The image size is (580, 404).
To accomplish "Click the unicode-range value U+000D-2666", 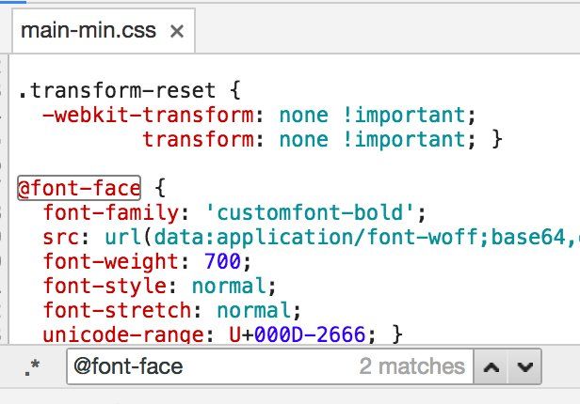I will click(297, 334).
